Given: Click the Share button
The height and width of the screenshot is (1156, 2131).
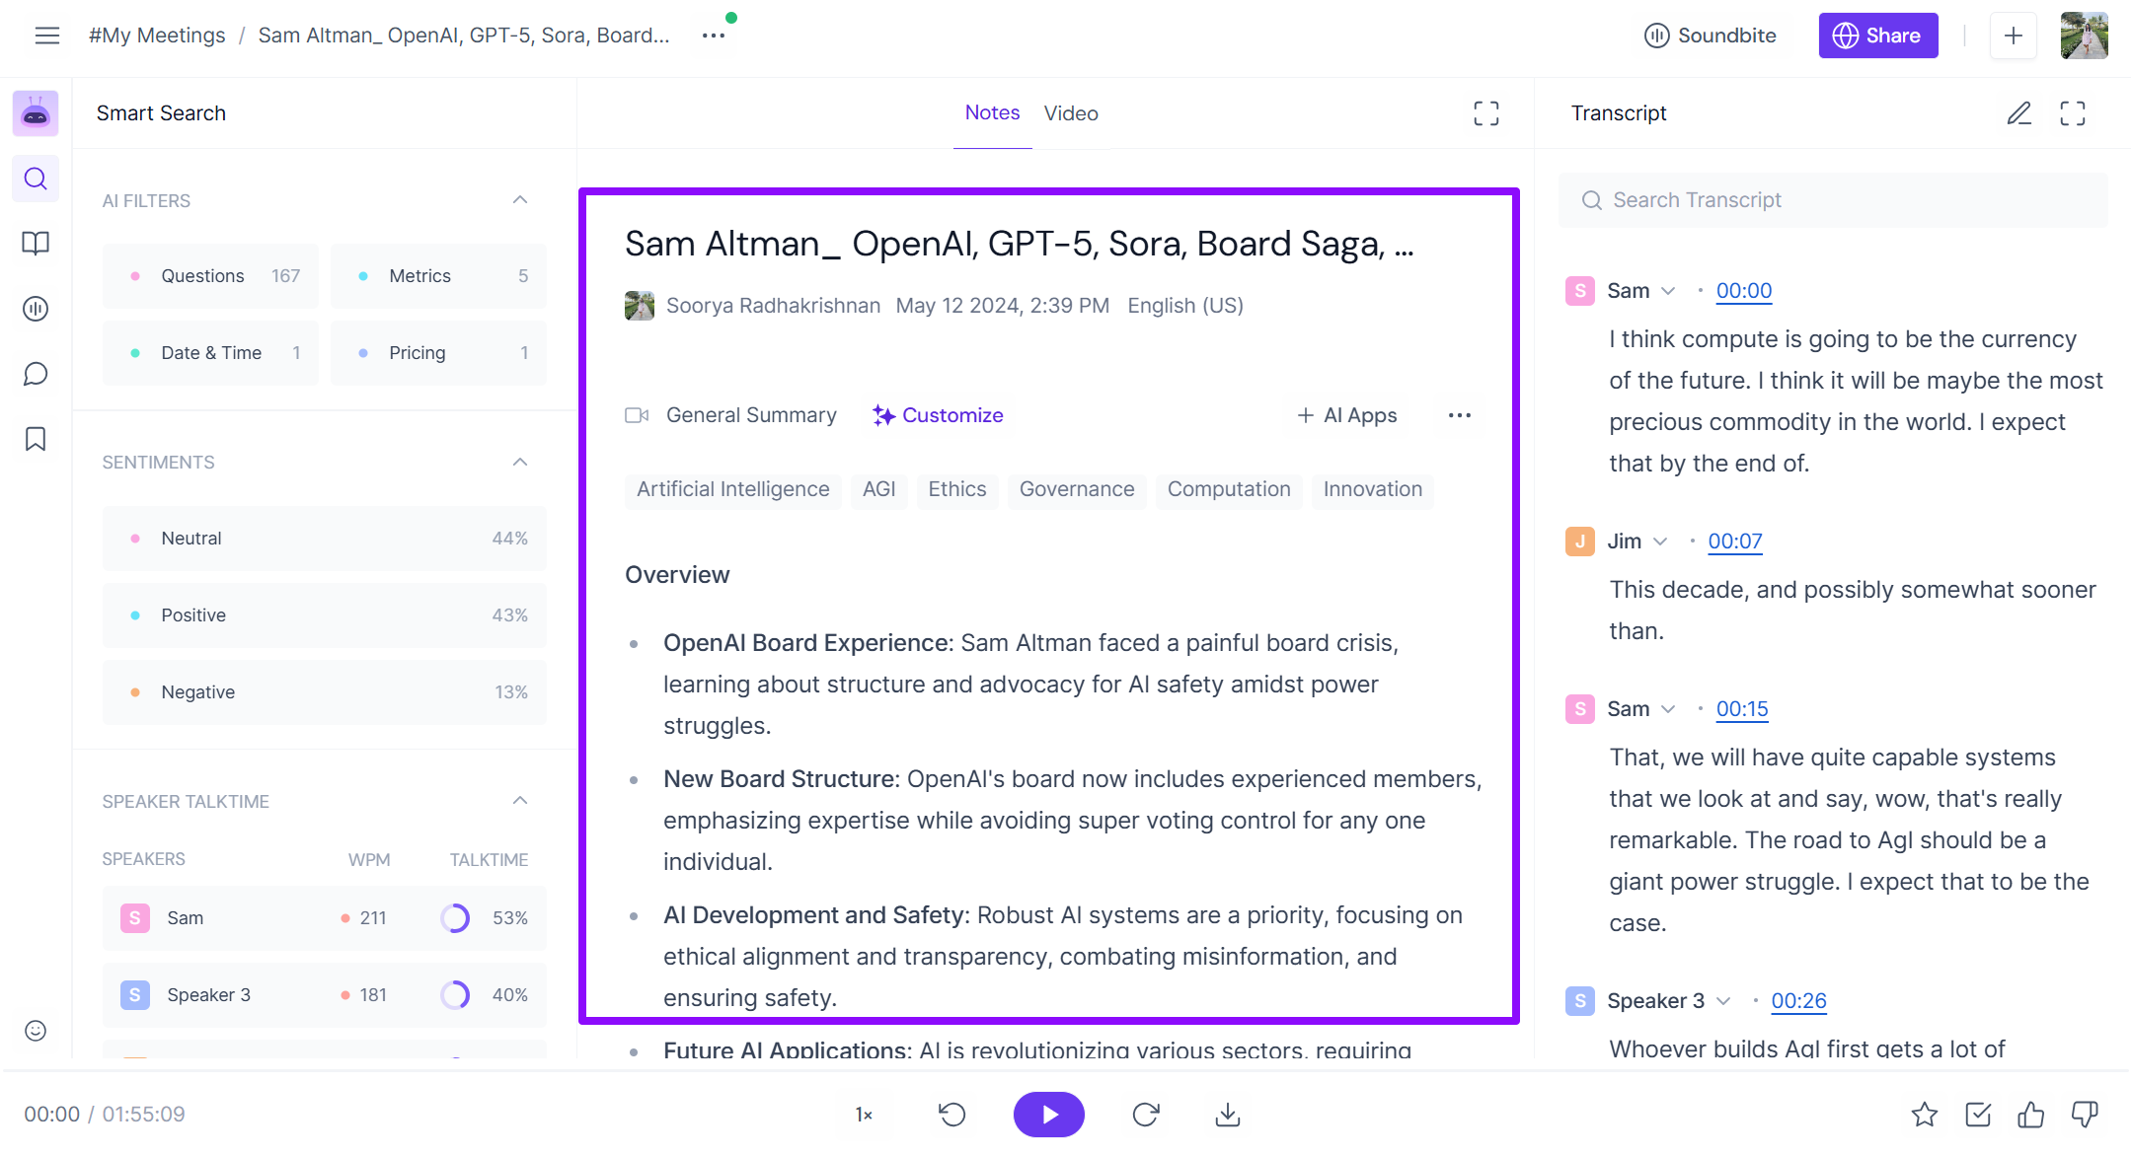Looking at the screenshot, I should 1877,36.
